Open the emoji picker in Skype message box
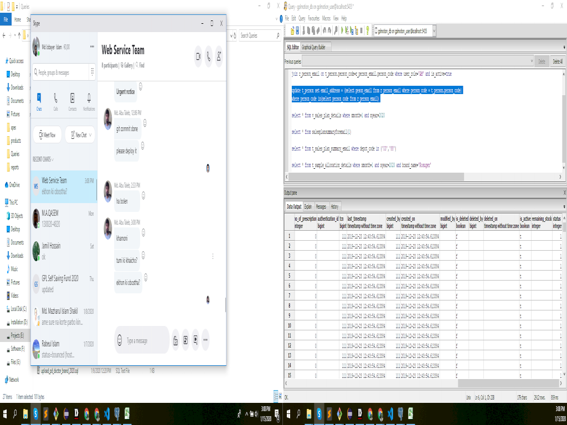567x425 pixels. pos(120,340)
